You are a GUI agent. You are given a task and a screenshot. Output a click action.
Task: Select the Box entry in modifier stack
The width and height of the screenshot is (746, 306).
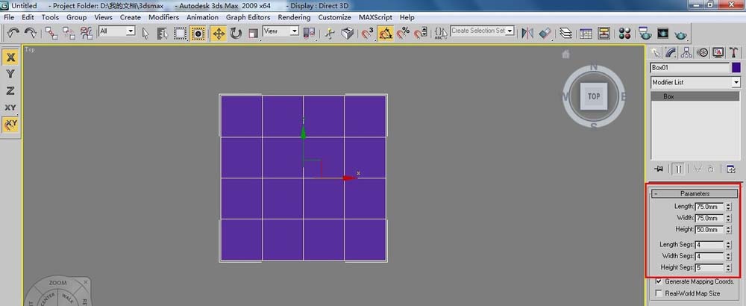click(695, 96)
